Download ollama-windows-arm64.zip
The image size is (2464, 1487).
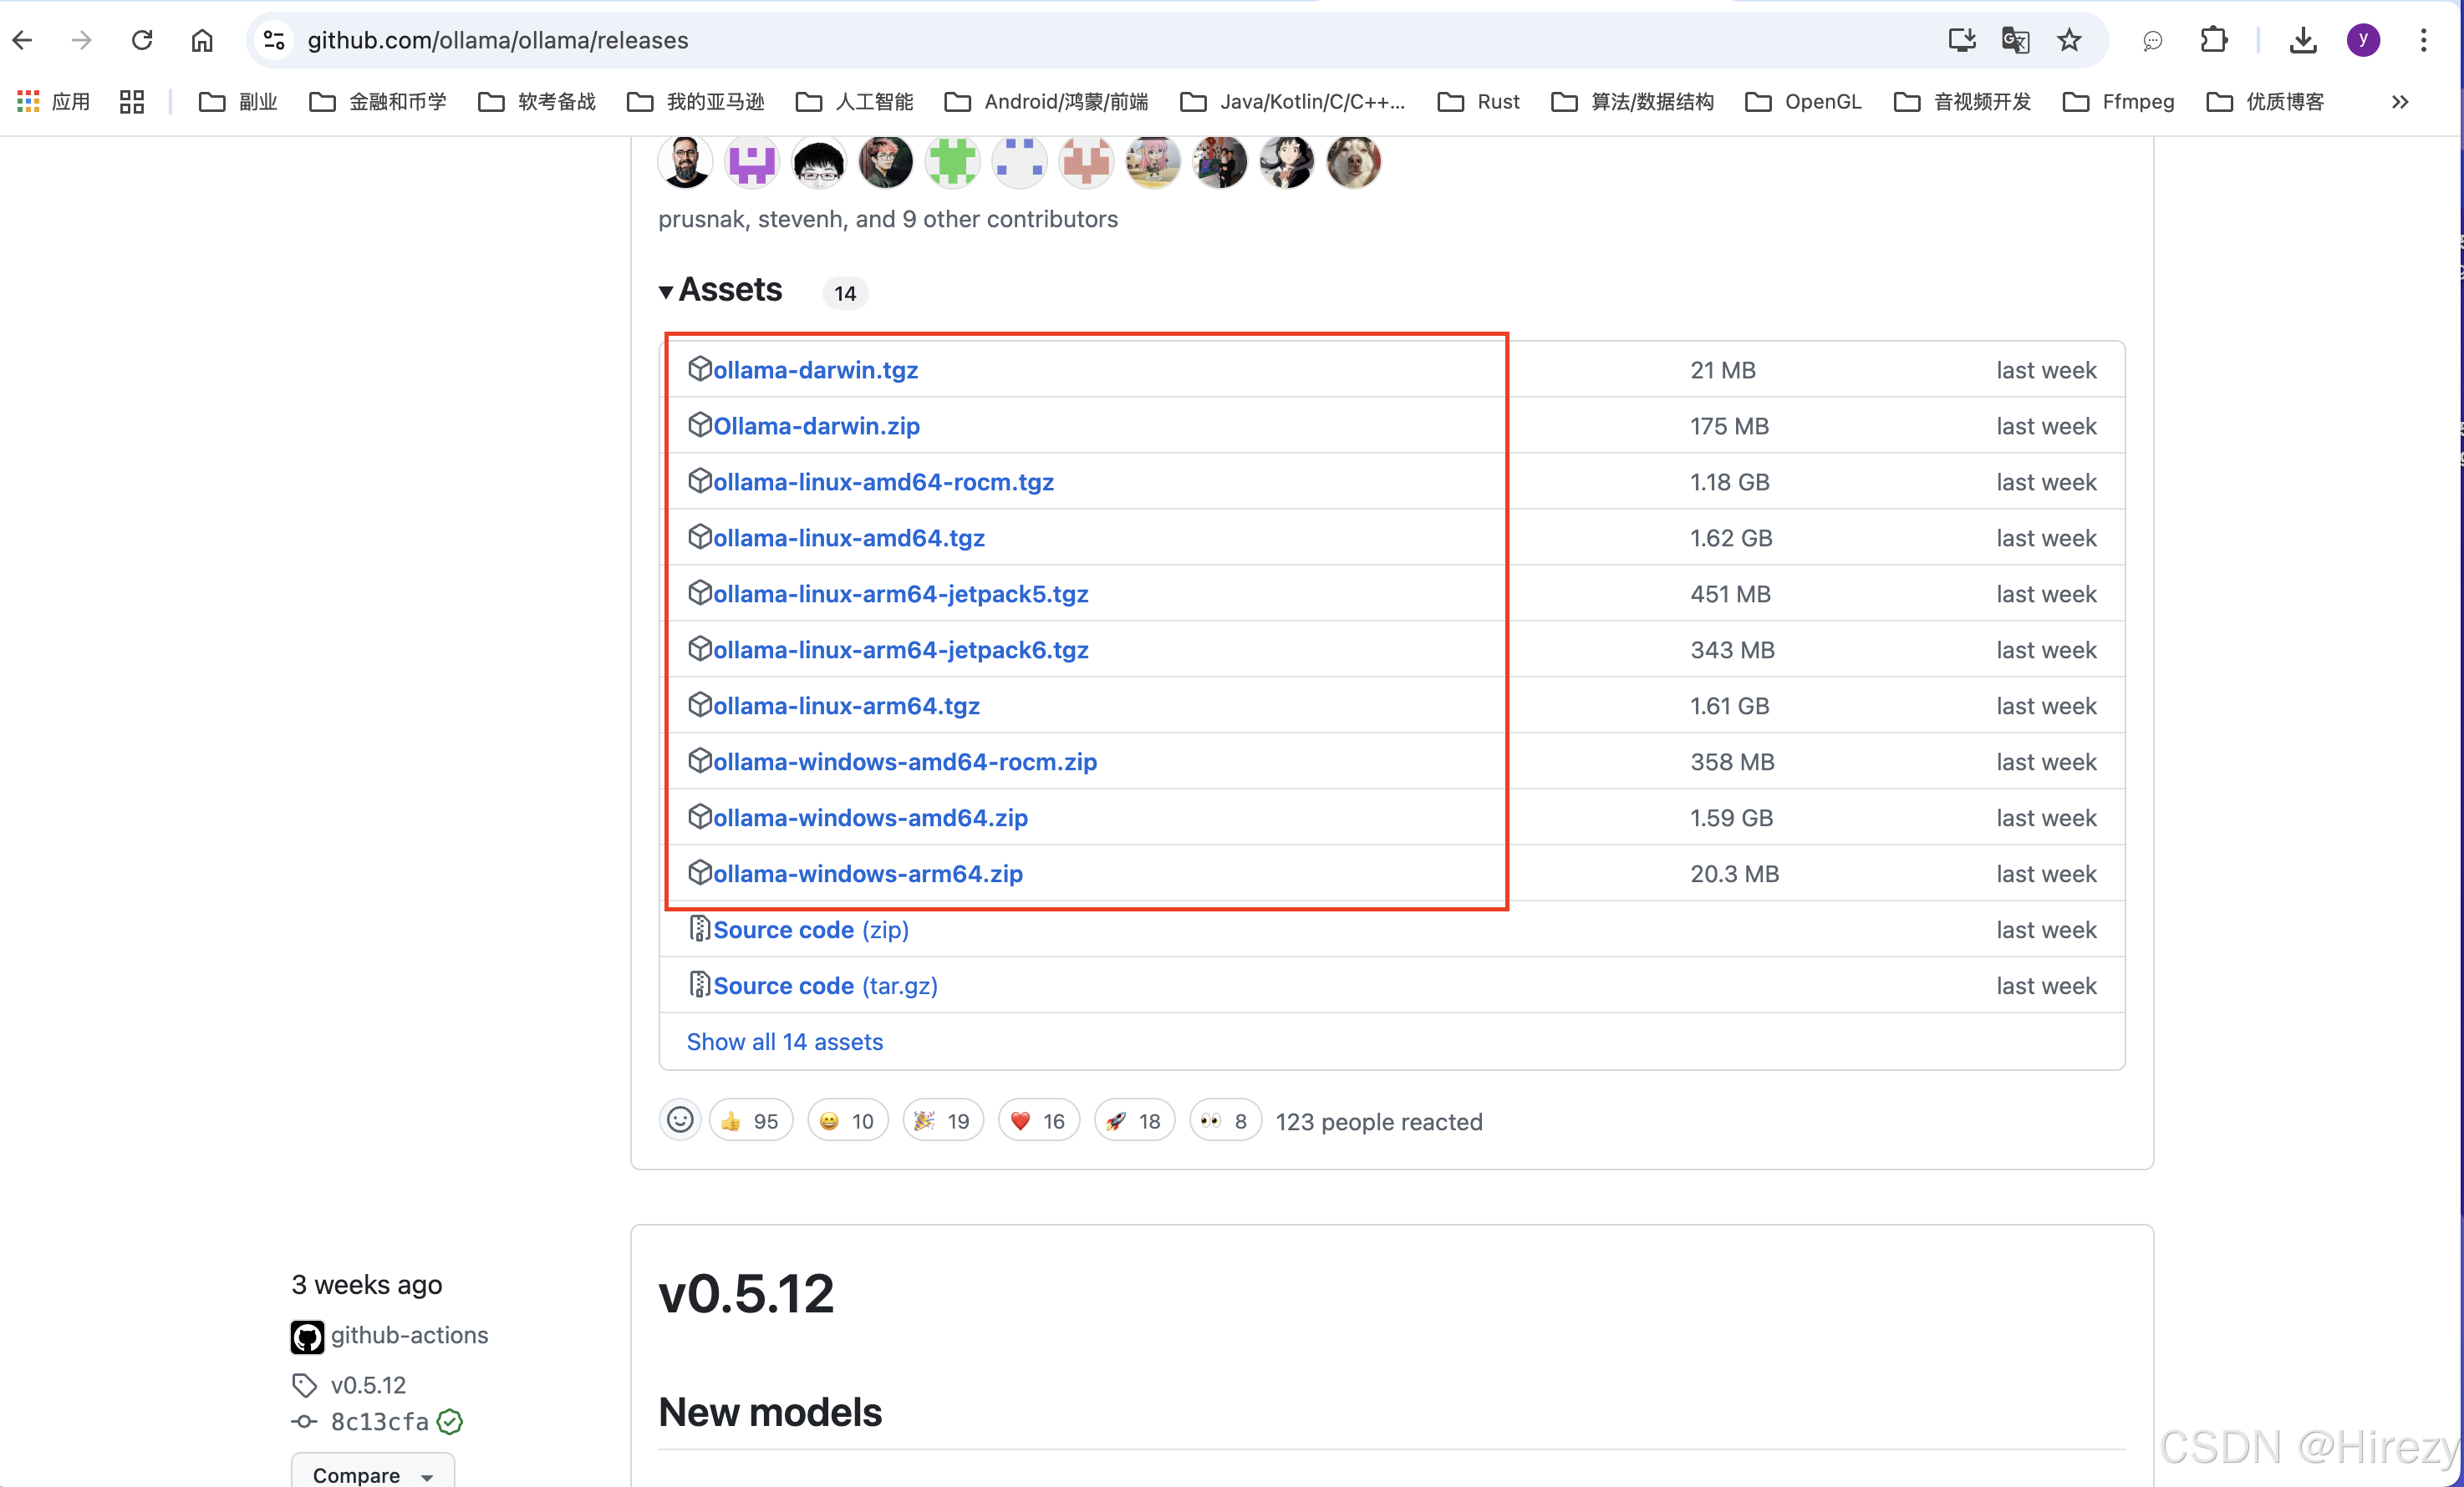pyautogui.click(x=868, y=874)
